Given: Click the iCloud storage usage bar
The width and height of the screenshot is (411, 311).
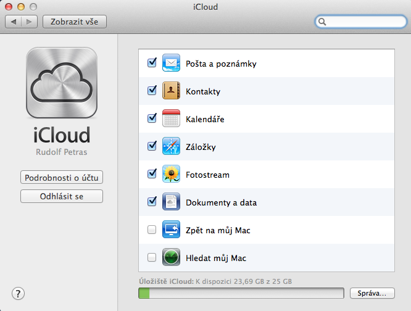Looking at the screenshot, I should 241,292.
